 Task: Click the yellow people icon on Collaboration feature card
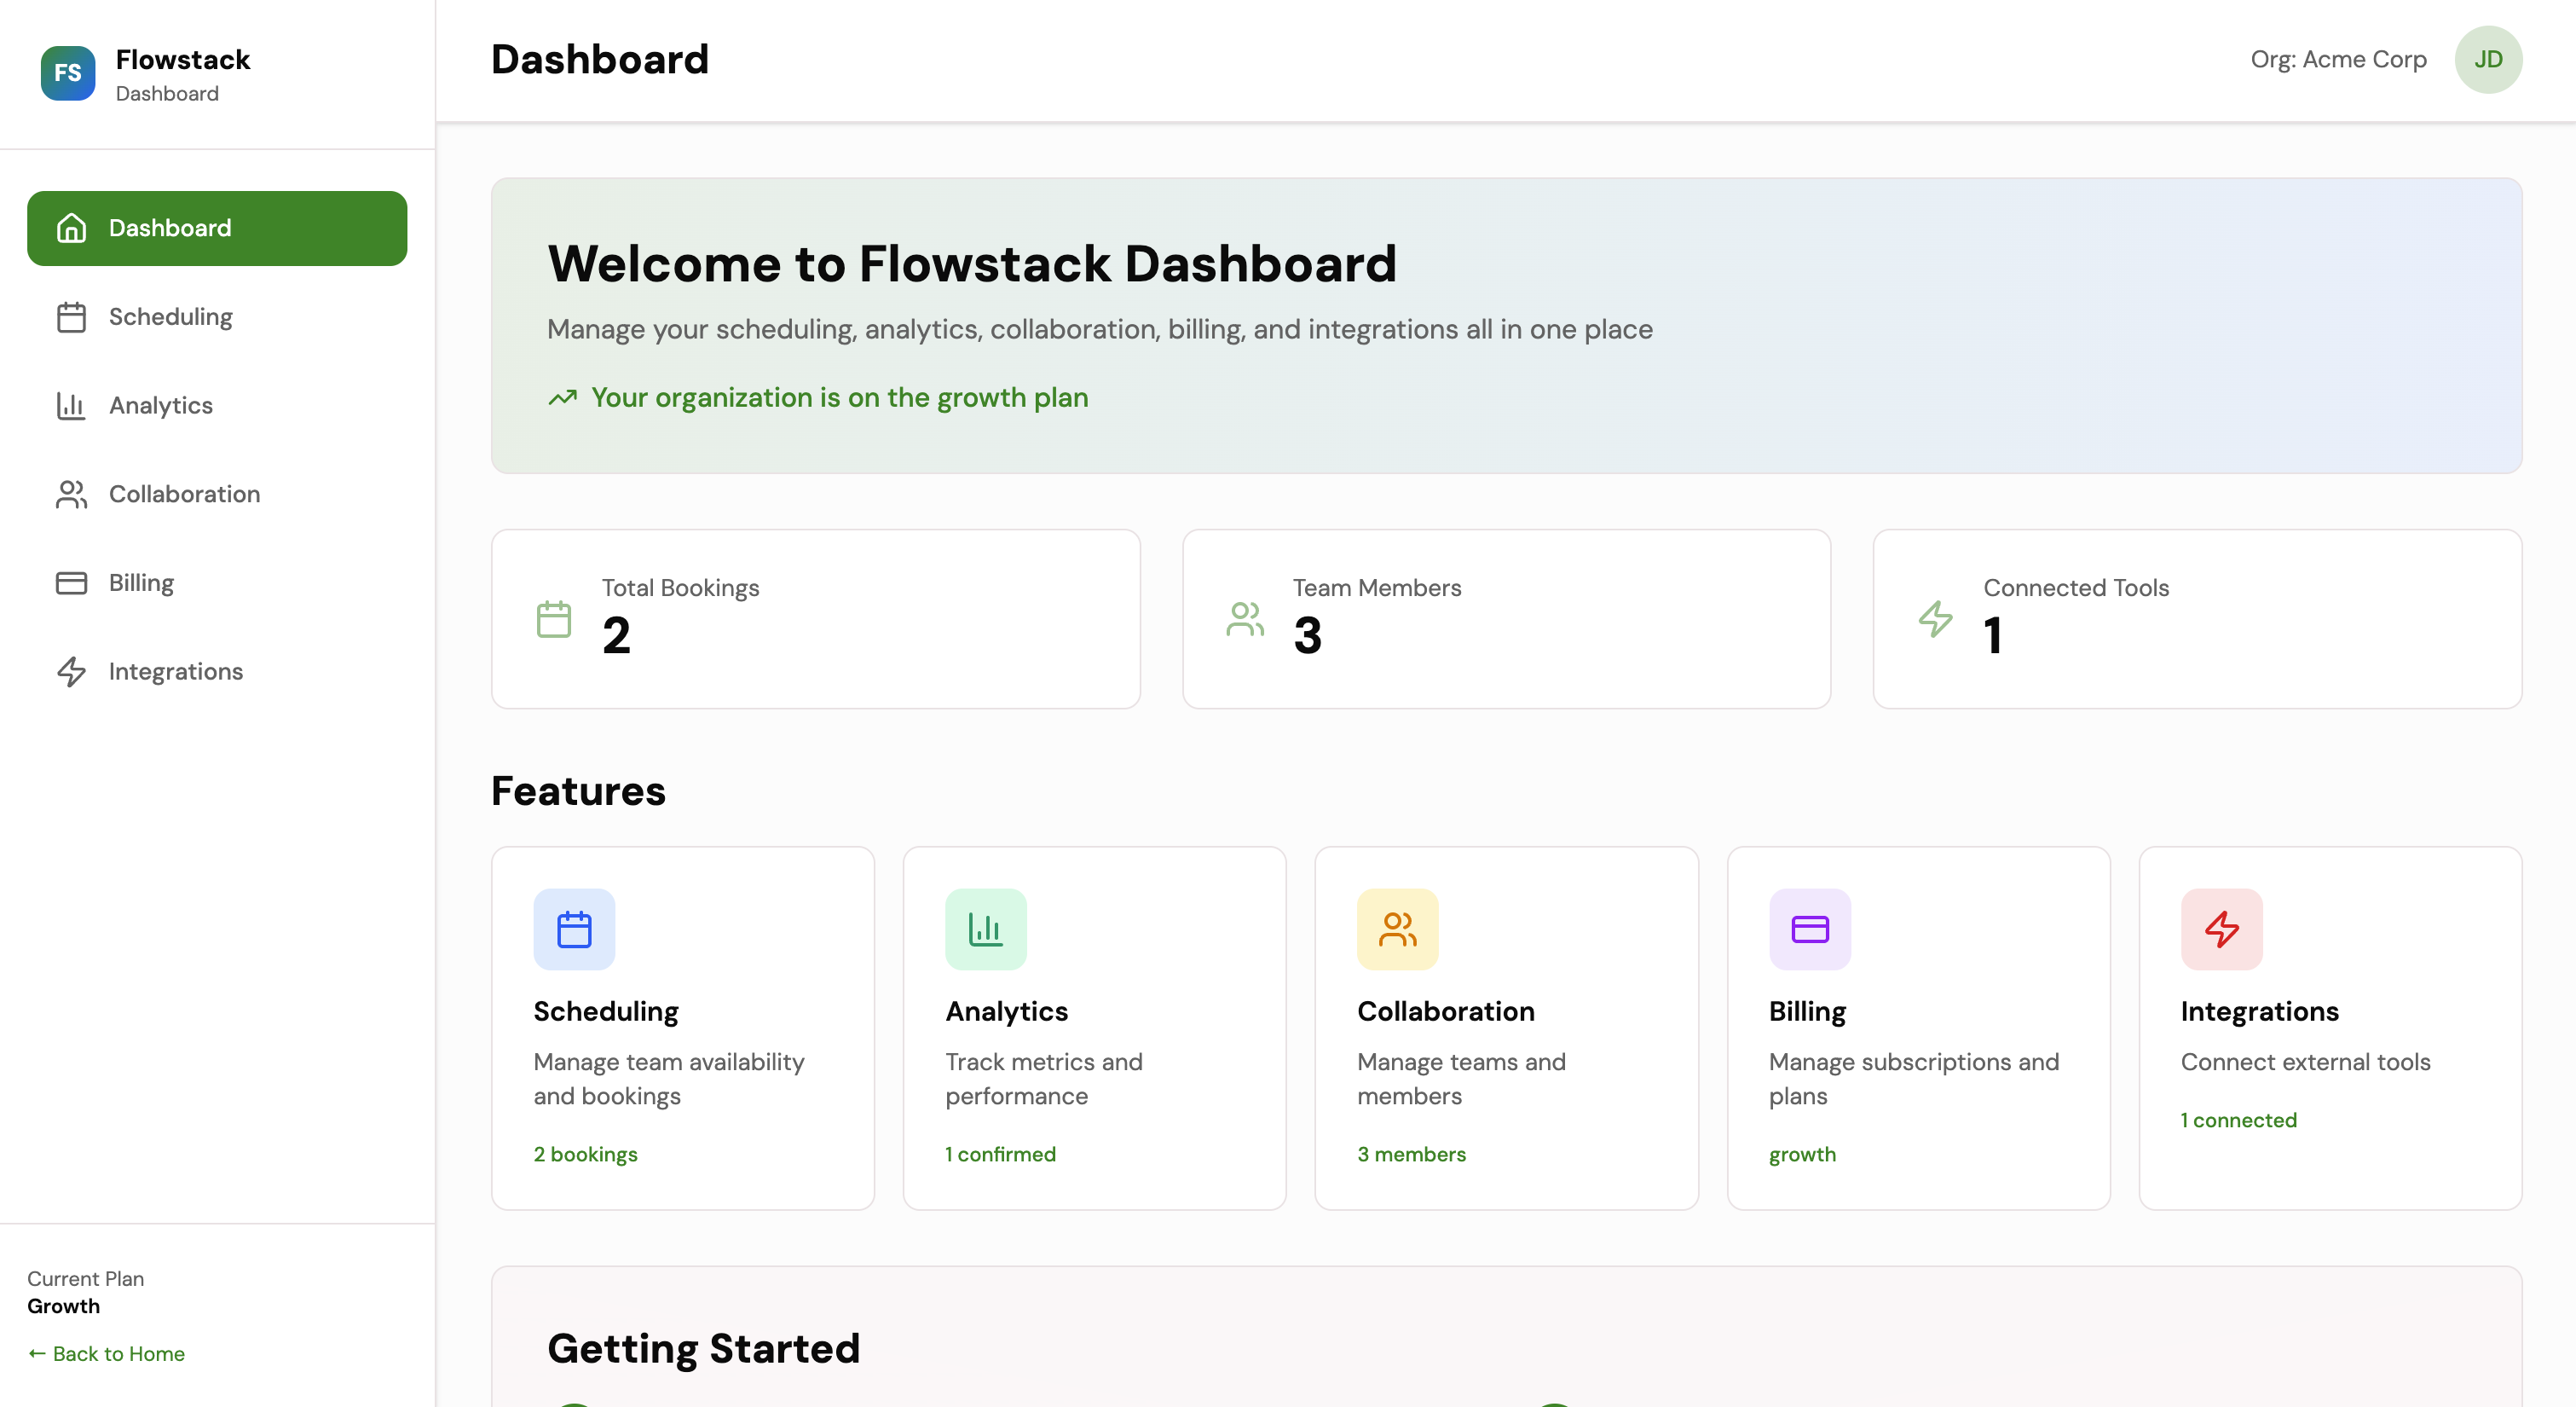click(x=1398, y=929)
